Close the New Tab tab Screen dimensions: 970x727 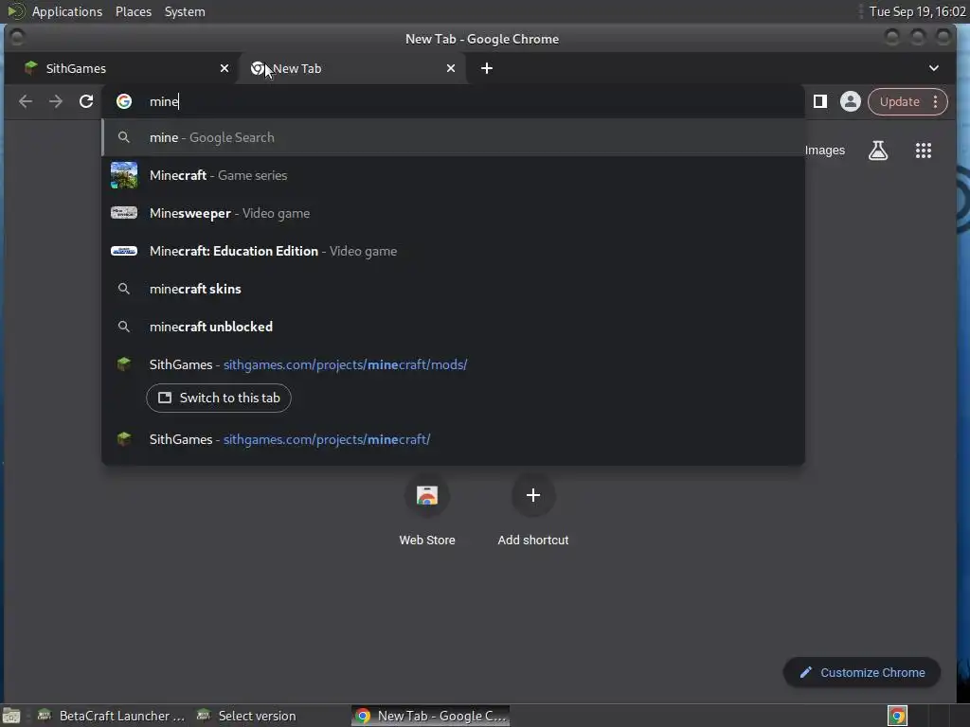[x=451, y=68]
